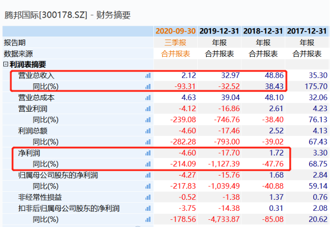The width and height of the screenshot is (330, 227).
Task: Click the -1,127.39 net profit growth cell
Action: (x=224, y=164)
